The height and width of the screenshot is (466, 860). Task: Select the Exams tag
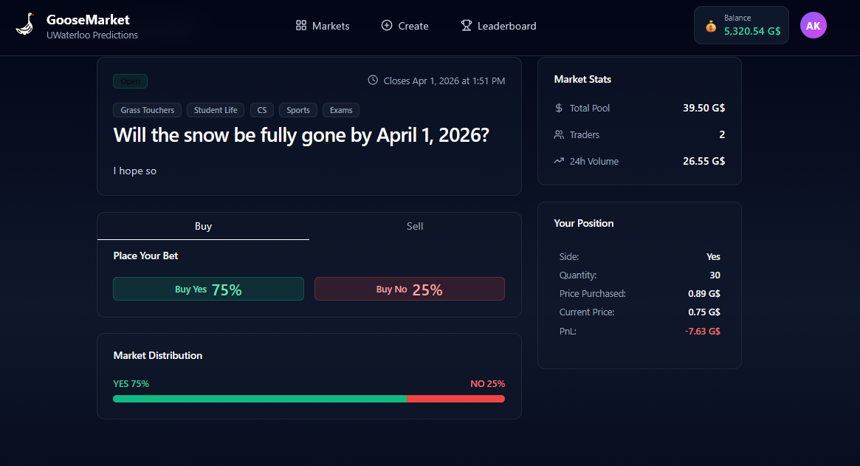(340, 109)
